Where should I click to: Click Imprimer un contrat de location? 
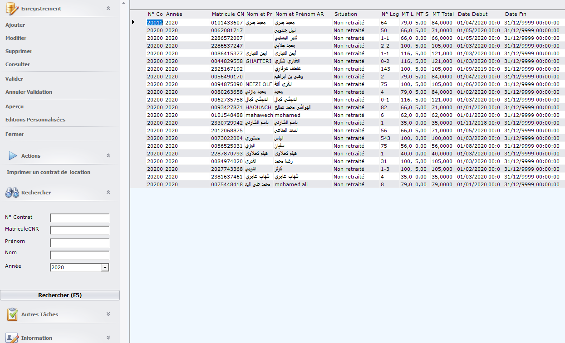pyautogui.click(x=49, y=172)
